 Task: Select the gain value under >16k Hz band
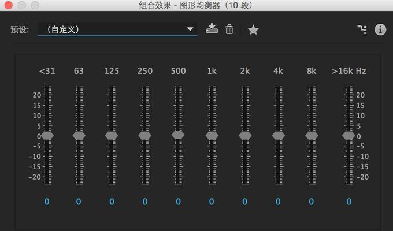click(x=349, y=202)
